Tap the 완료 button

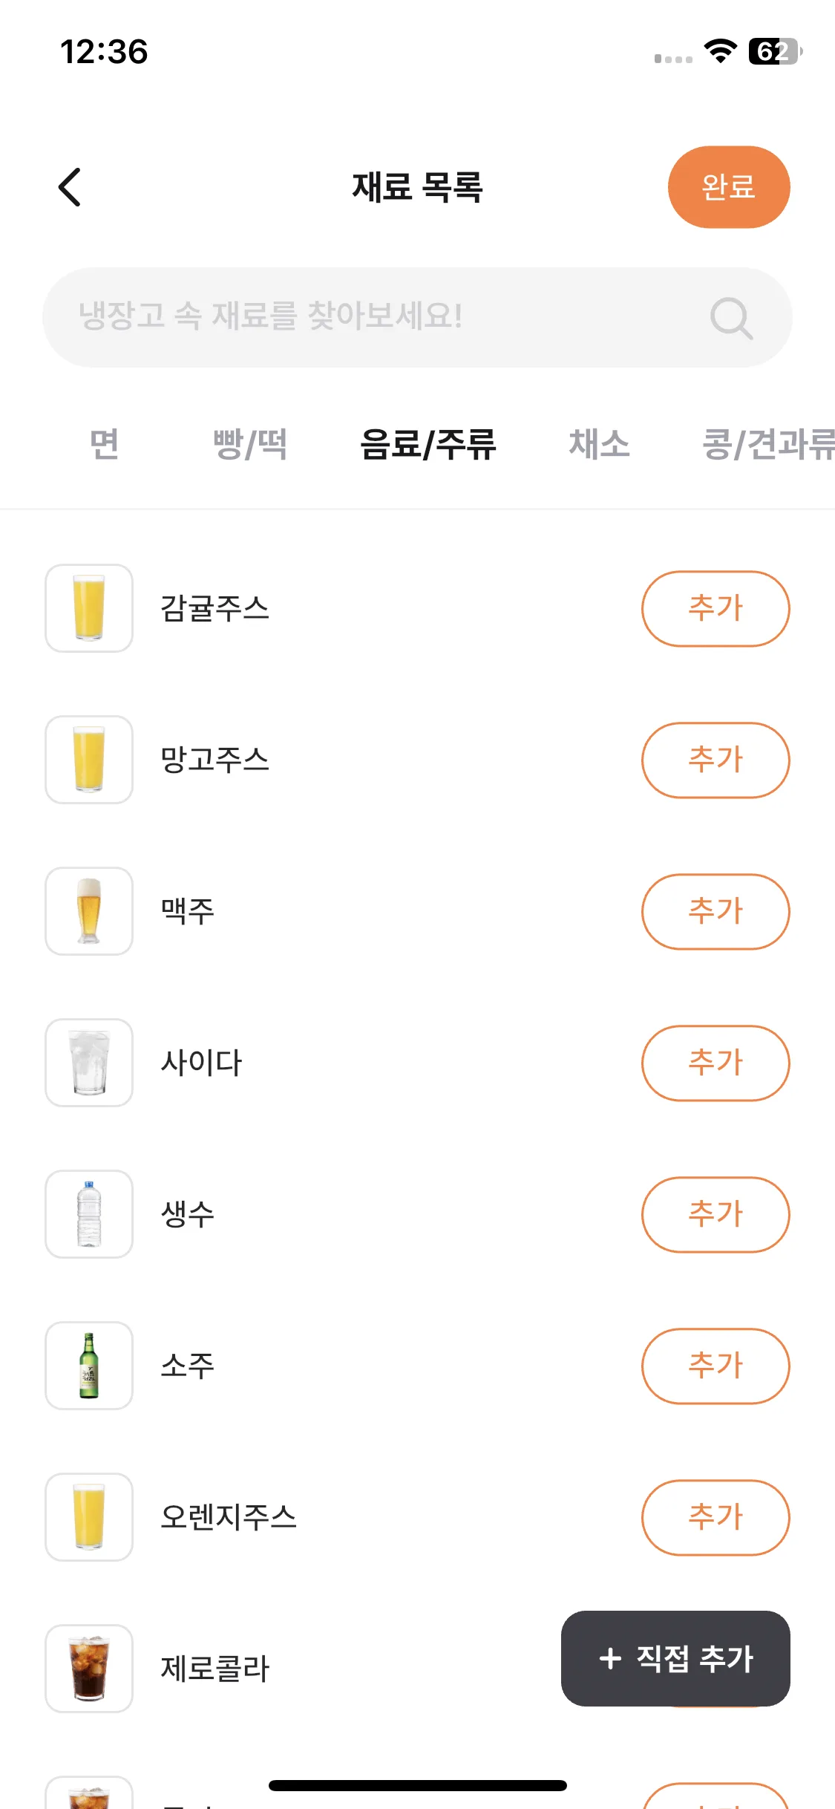click(729, 187)
